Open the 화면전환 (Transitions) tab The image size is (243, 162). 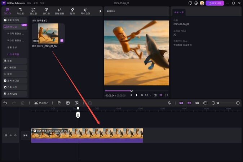pyautogui.click(x=59, y=12)
